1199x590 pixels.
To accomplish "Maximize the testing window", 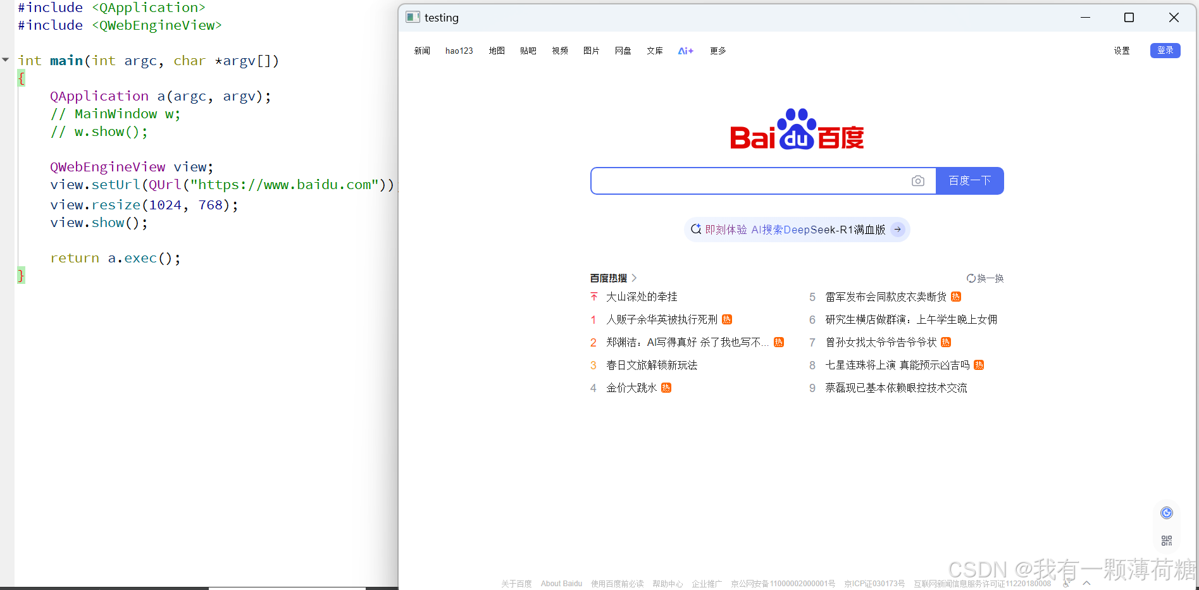I will click(1129, 18).
